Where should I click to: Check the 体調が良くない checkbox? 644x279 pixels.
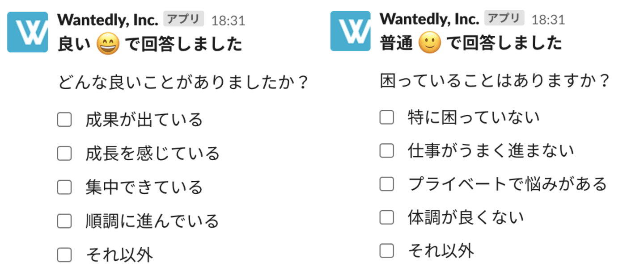point(387,217)
